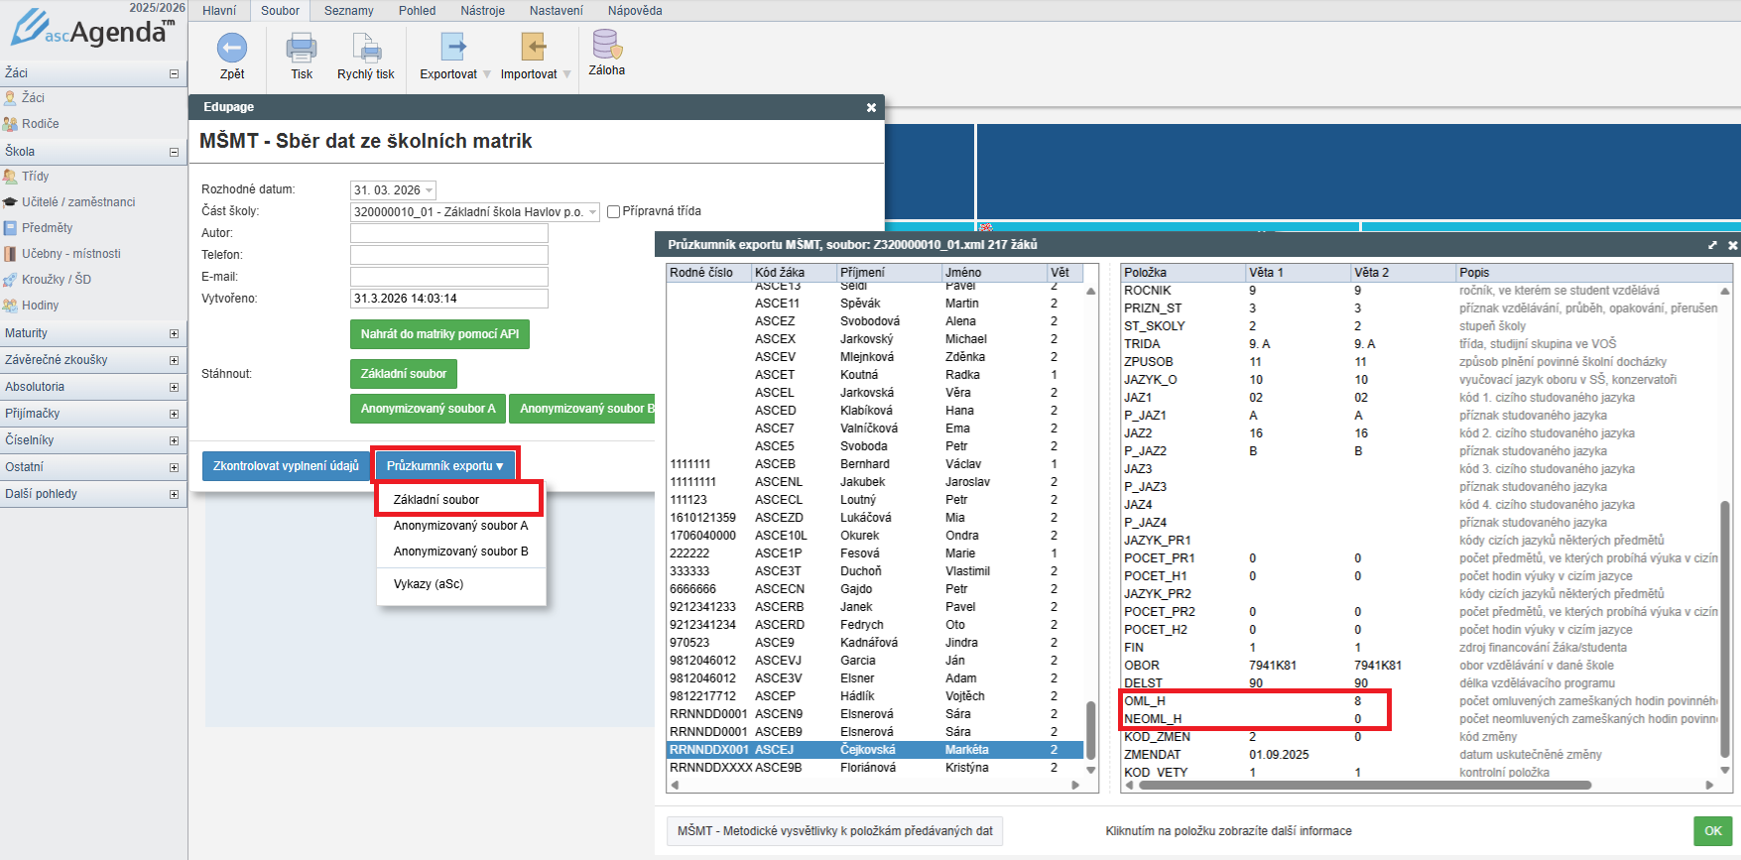Image resolution: width=1741 pixels, height=860 pixels.
Task: Open Rychlý tisk quick print icon
Action: (x=366, y=48)
